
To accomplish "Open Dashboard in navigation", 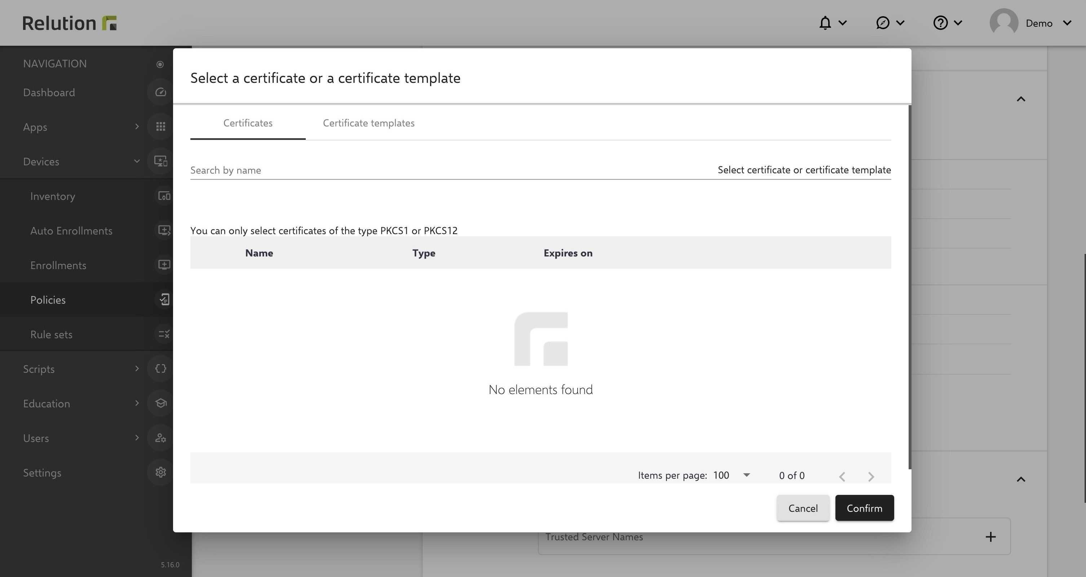I will tap(49, 92).
